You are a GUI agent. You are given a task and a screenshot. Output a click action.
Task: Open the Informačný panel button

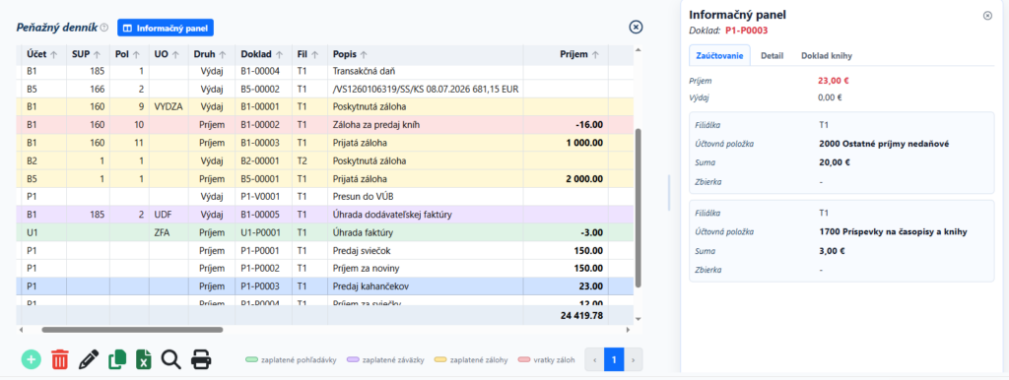(x=166, y=28)
